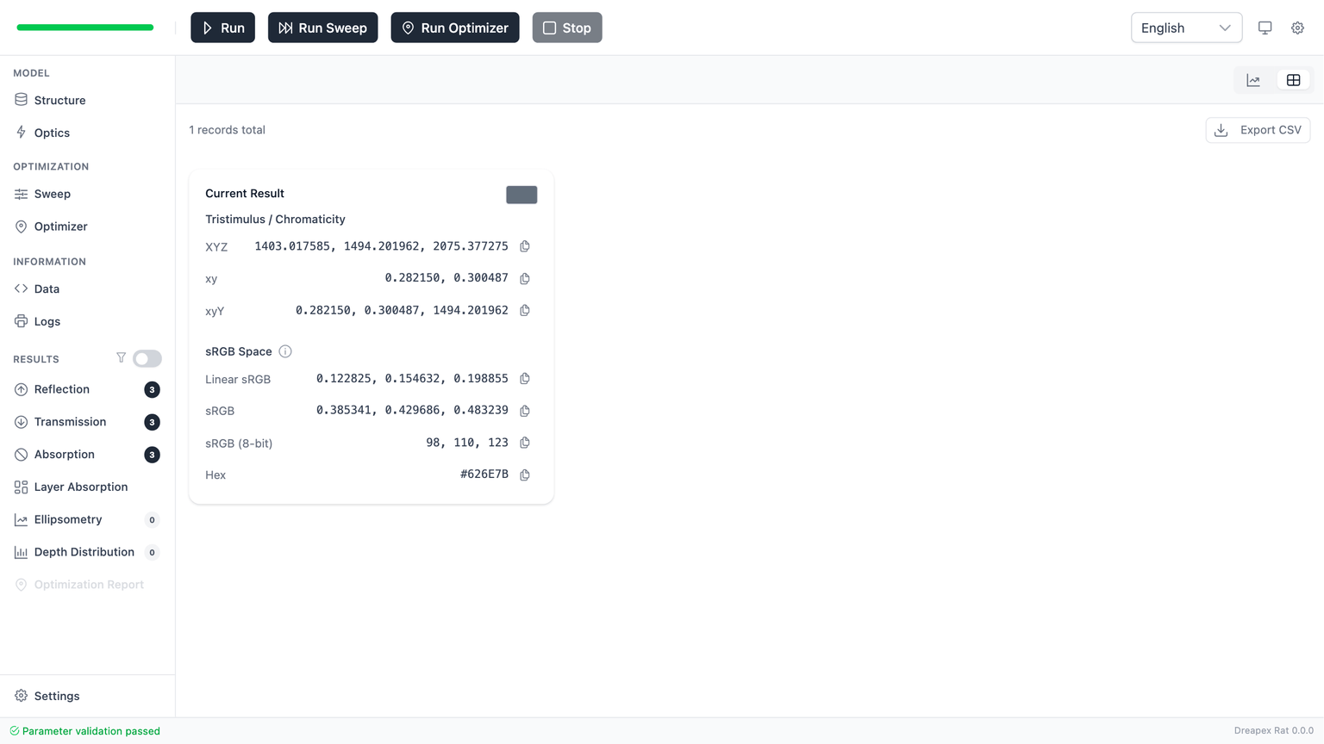Copy the XYZ tristimulus values
The image size is (1324, 744).
pos(524,246)
